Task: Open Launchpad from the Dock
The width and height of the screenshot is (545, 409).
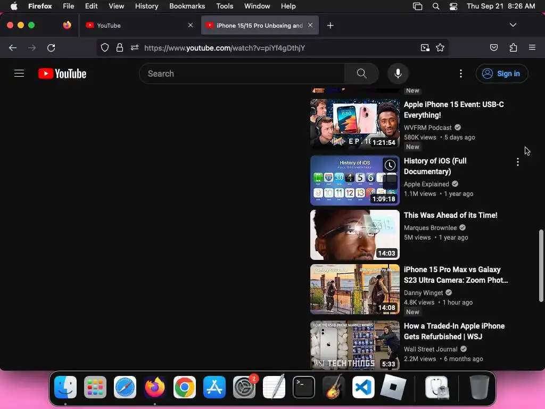Action: 95,387
